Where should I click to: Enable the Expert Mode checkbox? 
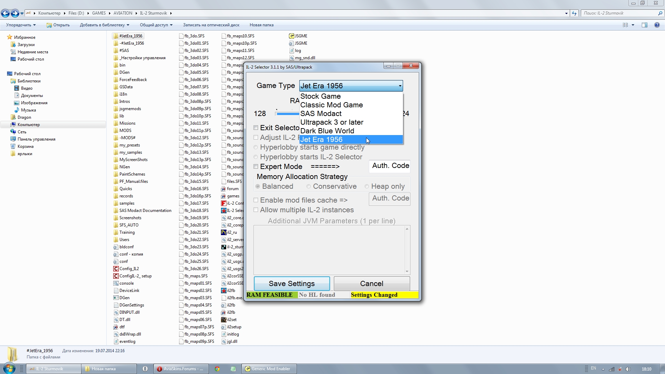pyautogui.click(x=256, y=167)
